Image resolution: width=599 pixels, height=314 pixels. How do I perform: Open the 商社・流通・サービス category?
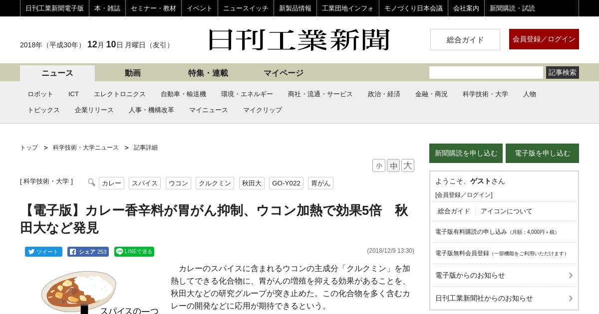pos(320,94)
